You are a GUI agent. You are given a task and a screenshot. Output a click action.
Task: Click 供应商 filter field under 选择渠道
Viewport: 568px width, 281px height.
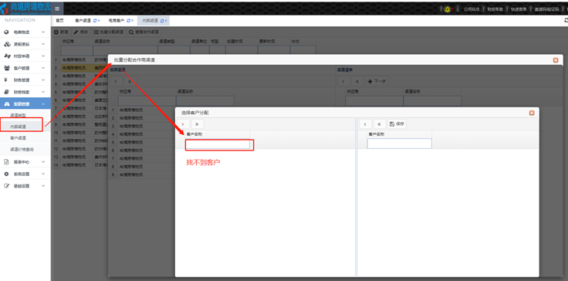(x=147, y=101)
